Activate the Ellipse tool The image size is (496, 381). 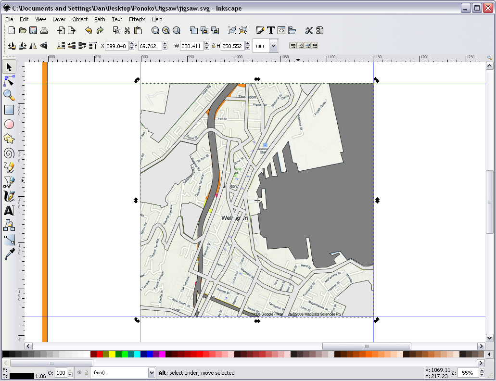[x=9, y=124]
